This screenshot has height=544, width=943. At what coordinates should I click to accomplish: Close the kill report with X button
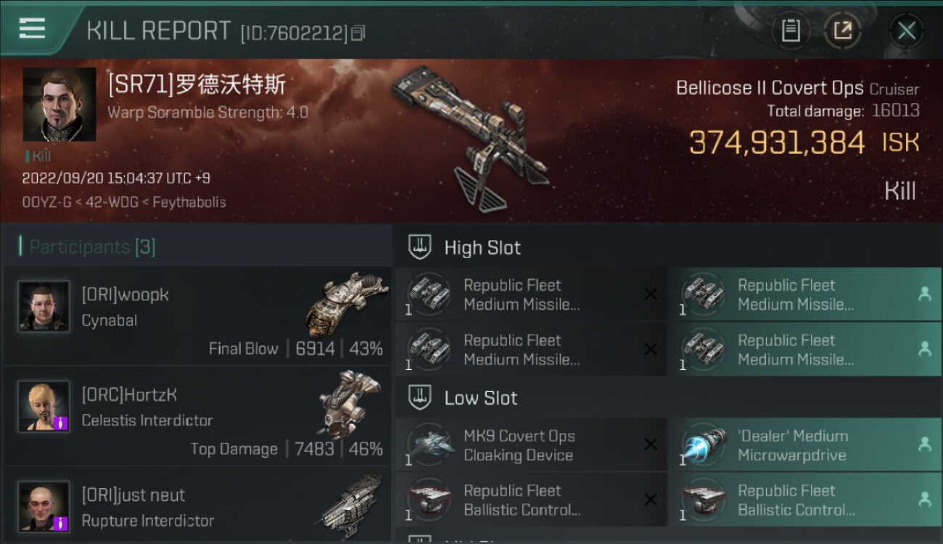coord(906,30)
